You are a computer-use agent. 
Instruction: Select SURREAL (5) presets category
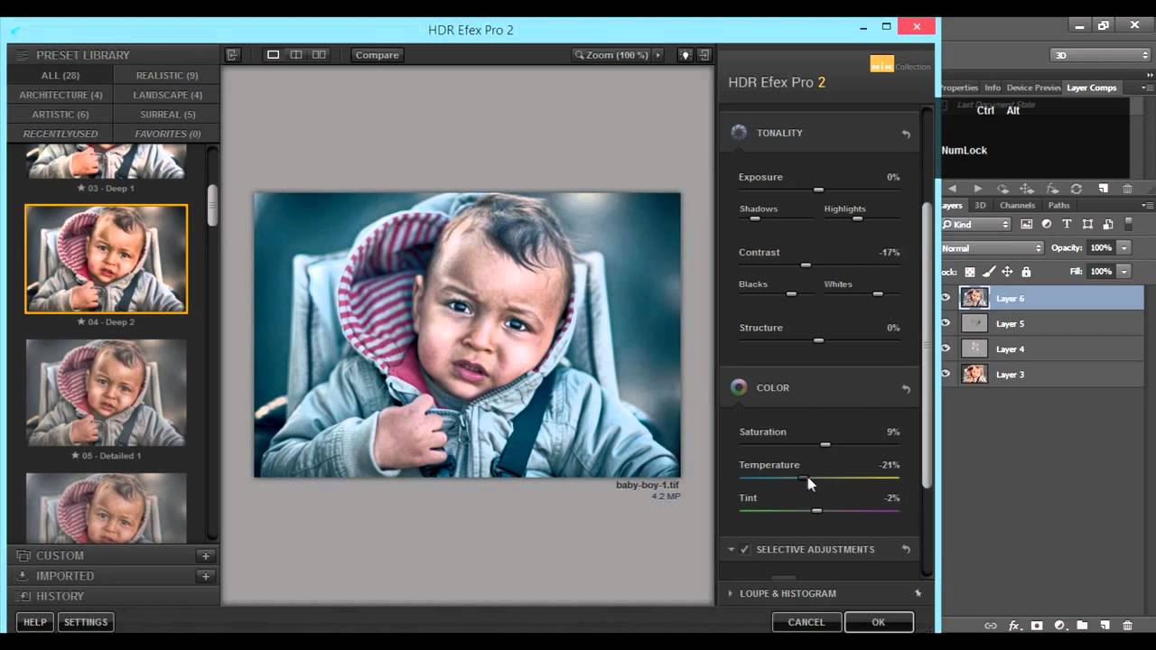pos(167,115)
